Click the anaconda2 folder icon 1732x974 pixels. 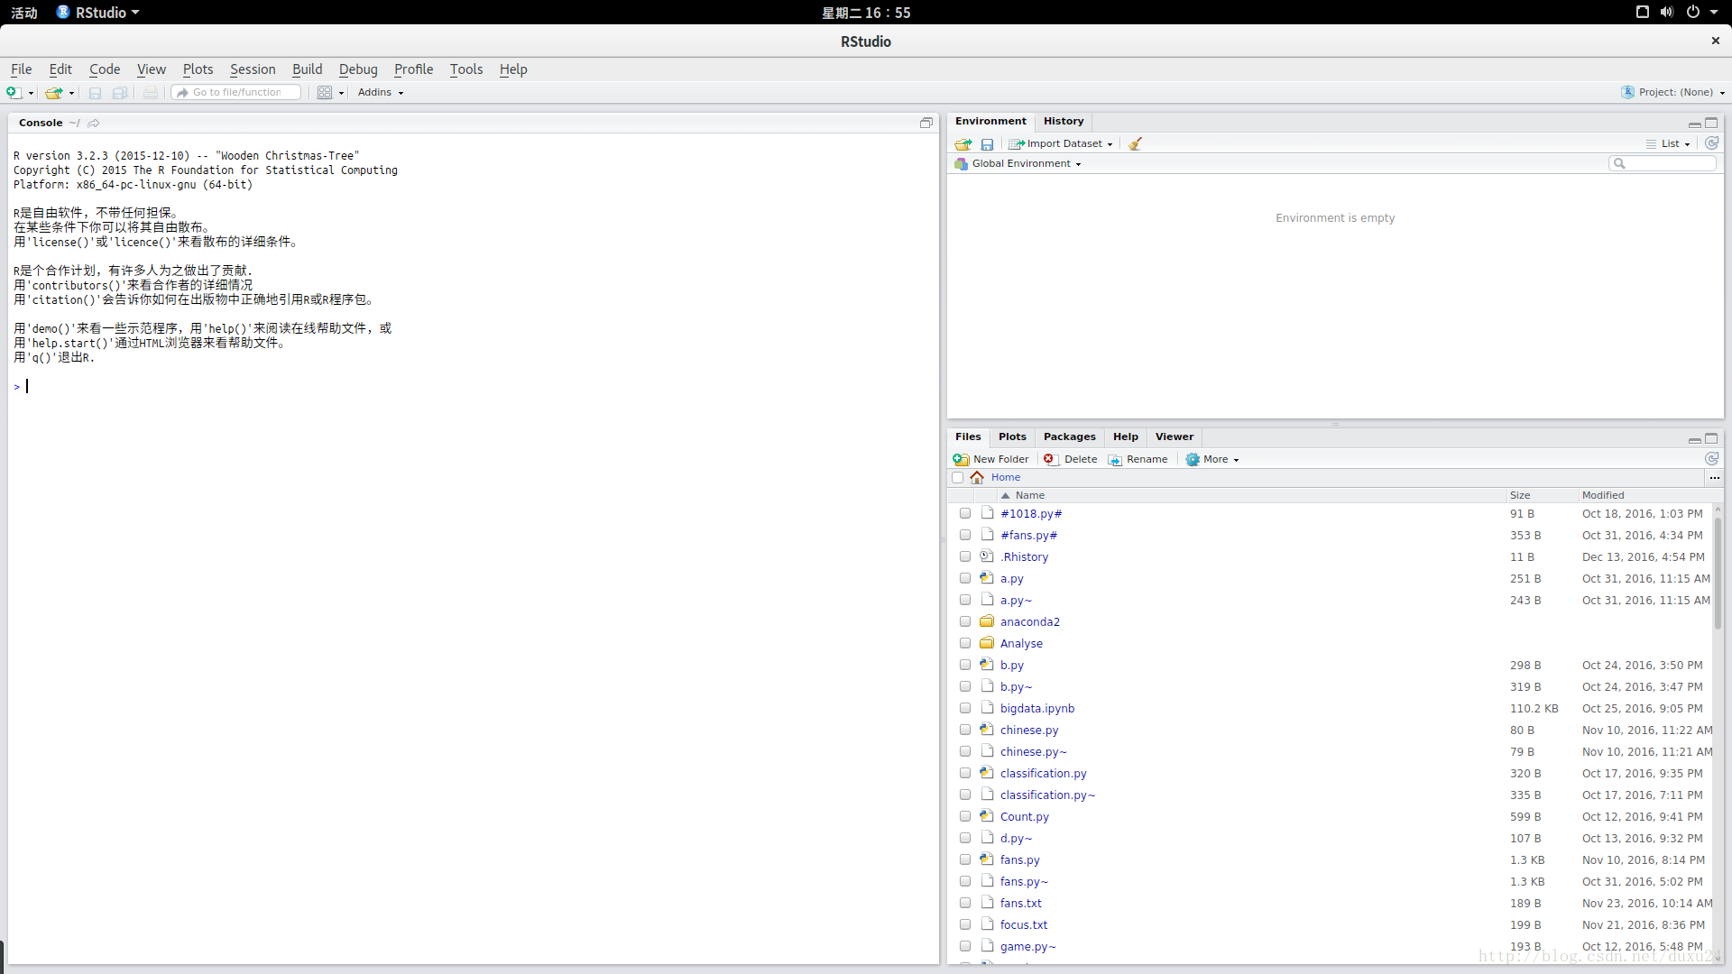coord(987,621)
